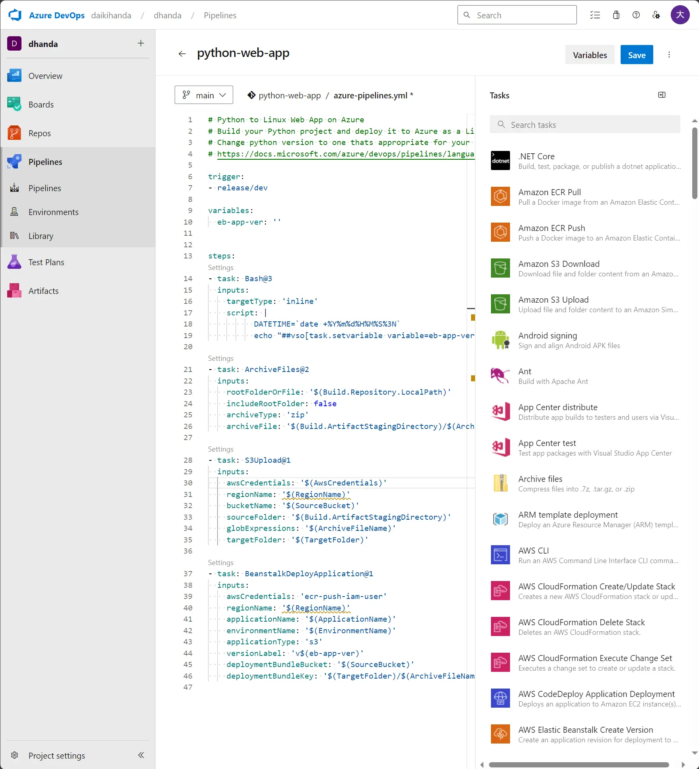Select the Amazon ECR Pull task icon
The height and width of the screenshot is (769, 699).
click(500, 196)
